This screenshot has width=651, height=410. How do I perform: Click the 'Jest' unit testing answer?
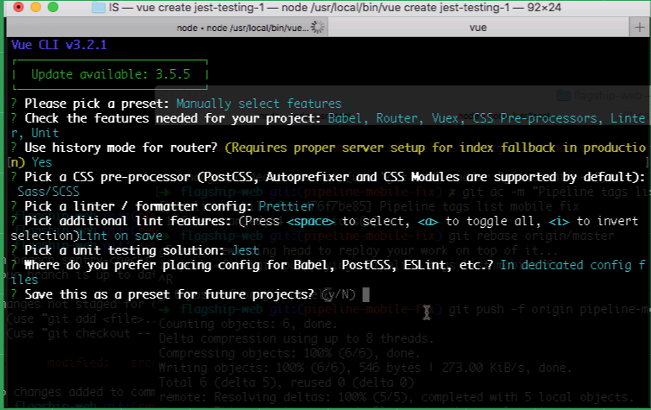click(x=246, y=250)
